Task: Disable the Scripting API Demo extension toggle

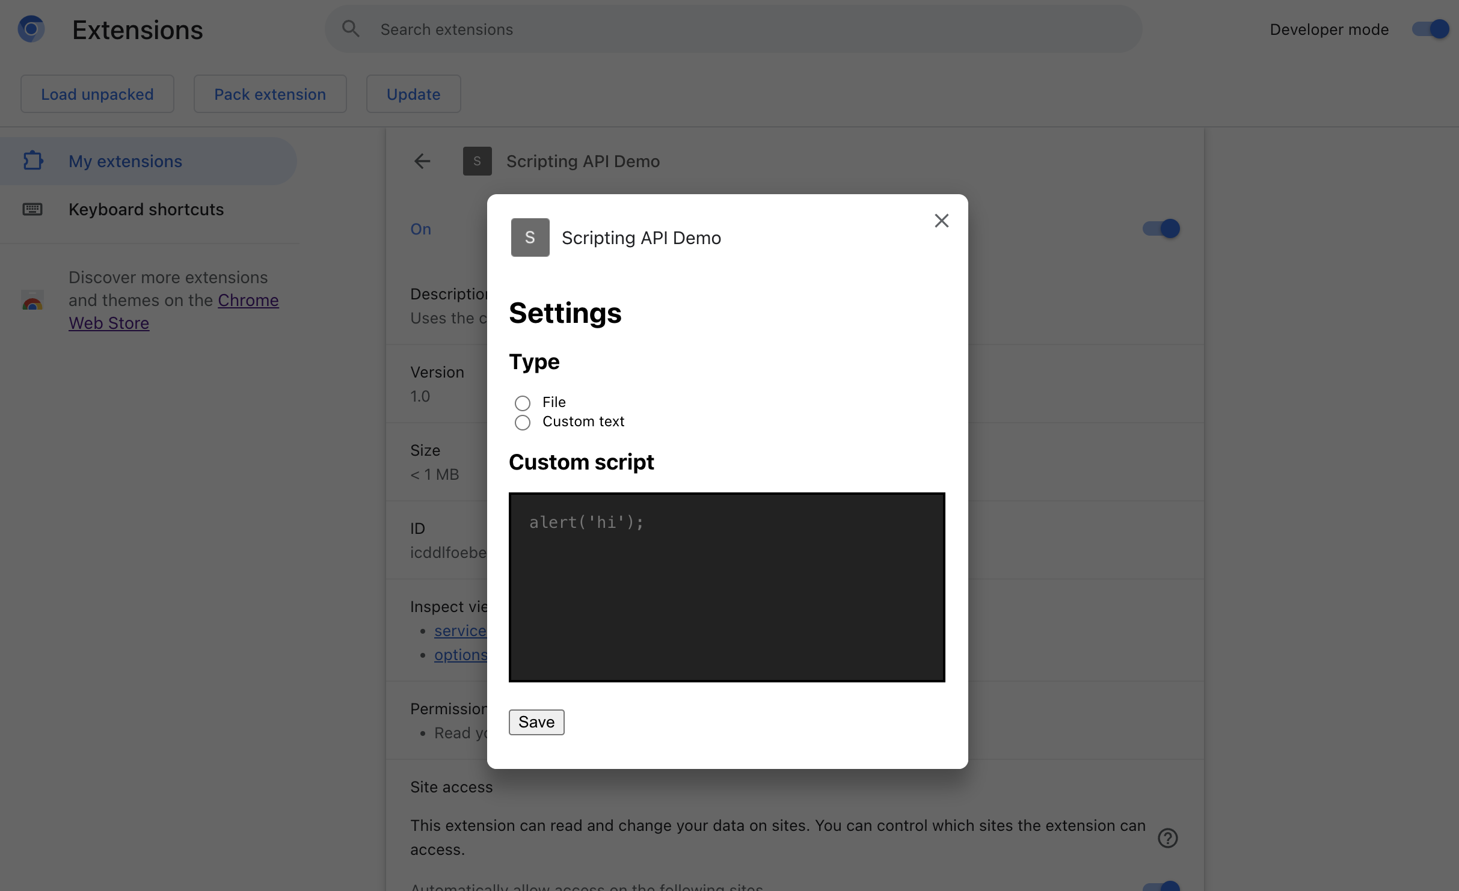Action: point(1160,228)
